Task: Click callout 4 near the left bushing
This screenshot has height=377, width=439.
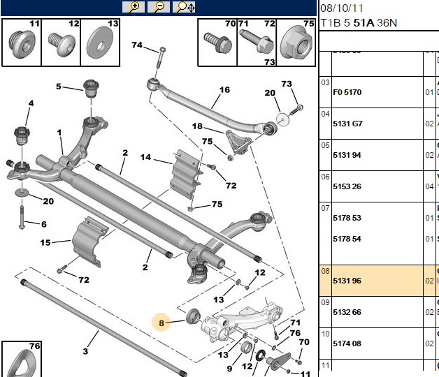Action: coord(31,103)
